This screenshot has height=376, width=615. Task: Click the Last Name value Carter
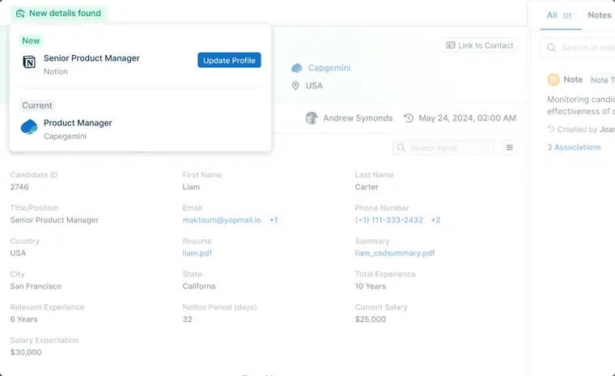tap(367, 187)
